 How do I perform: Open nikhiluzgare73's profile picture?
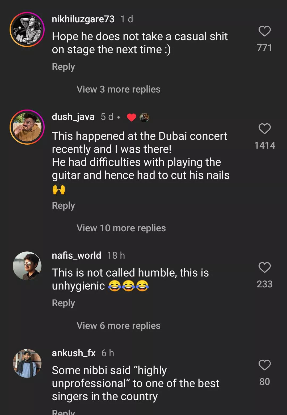tap(27, 30)
